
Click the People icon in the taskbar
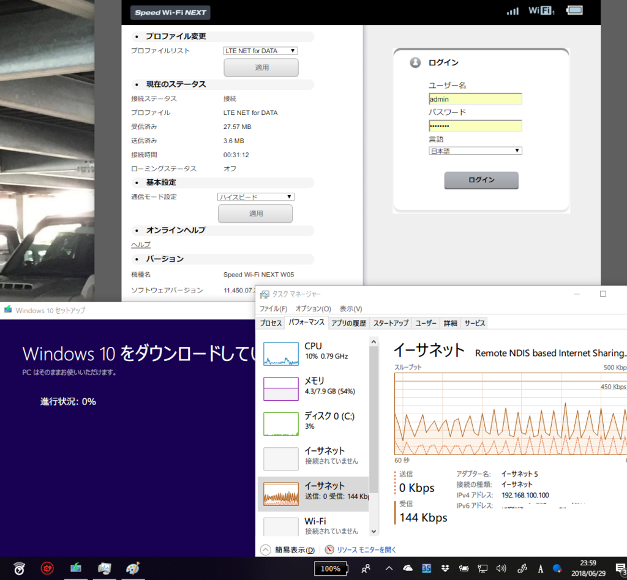(366, 568)
